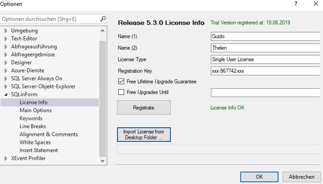The width and height of the screenshot is (323, 184).
Task: Focus the Optionen durchsuchen search field
Action: [x=53, y=19]
